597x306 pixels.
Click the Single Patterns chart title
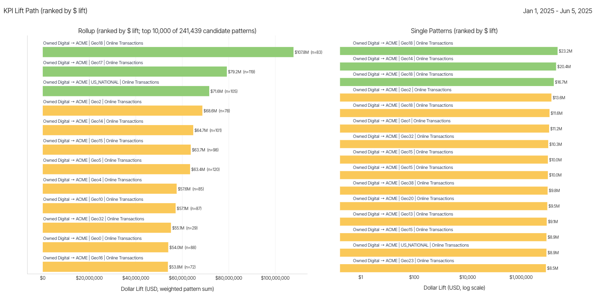point(454,31)
